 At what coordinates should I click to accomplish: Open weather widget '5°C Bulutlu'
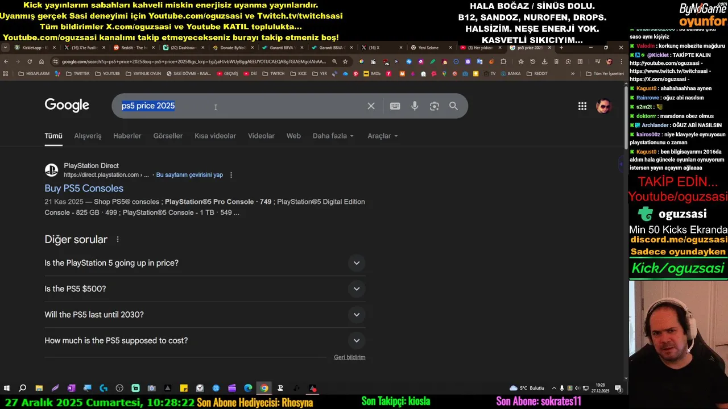pos(527,389)
